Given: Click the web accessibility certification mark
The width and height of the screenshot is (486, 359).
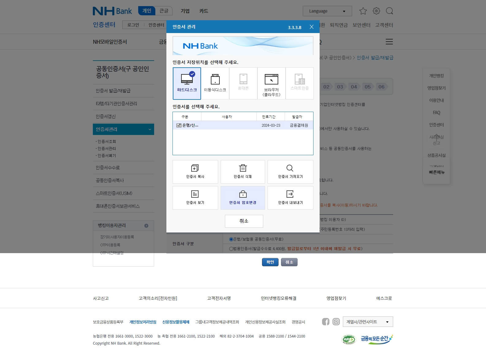Looking at the screenshot, I should (x=349, y=339).
